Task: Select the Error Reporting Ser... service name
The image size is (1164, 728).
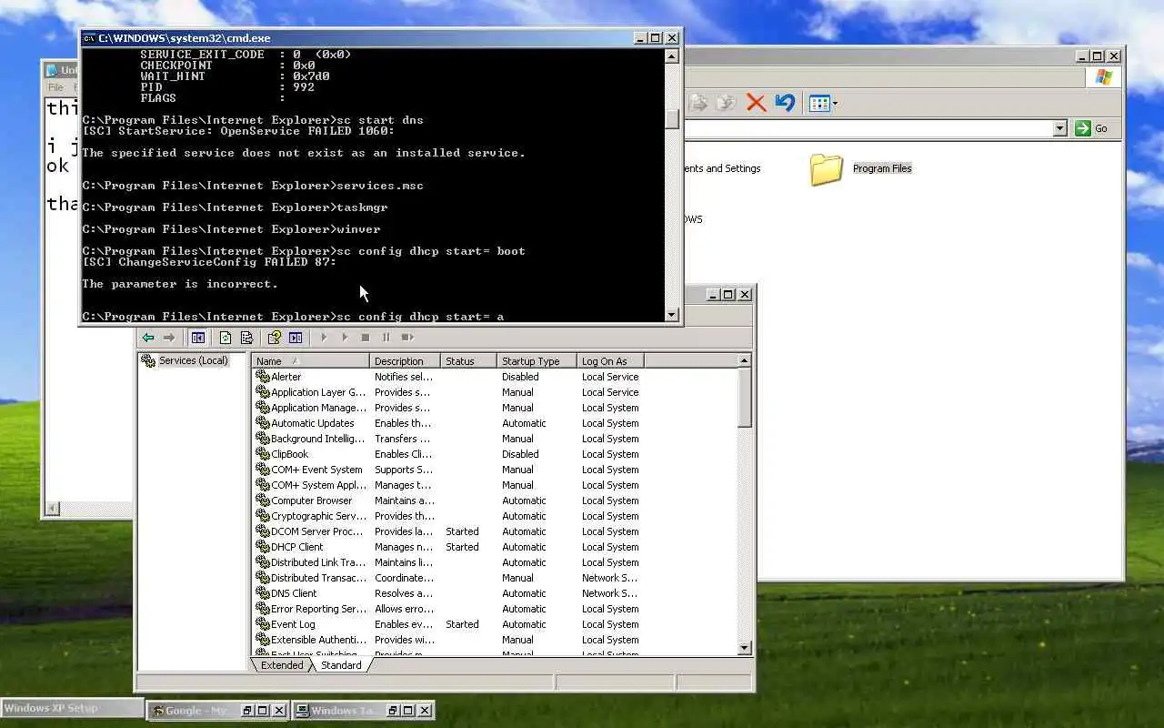Action: 318,609
